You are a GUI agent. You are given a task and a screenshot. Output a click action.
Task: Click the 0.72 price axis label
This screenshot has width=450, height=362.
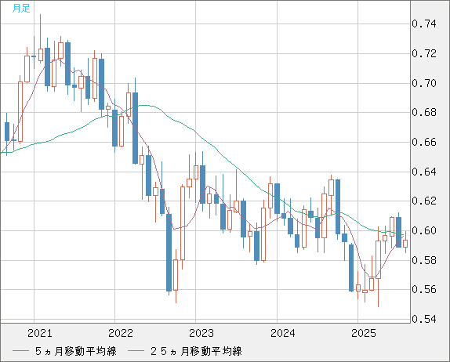pos(424,53)
